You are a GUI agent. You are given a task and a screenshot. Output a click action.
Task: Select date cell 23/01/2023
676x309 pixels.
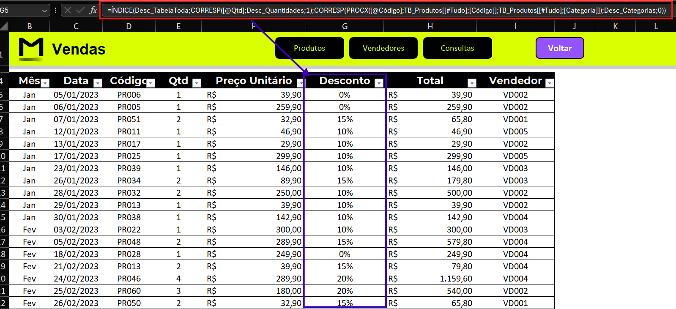pos(76,168)
